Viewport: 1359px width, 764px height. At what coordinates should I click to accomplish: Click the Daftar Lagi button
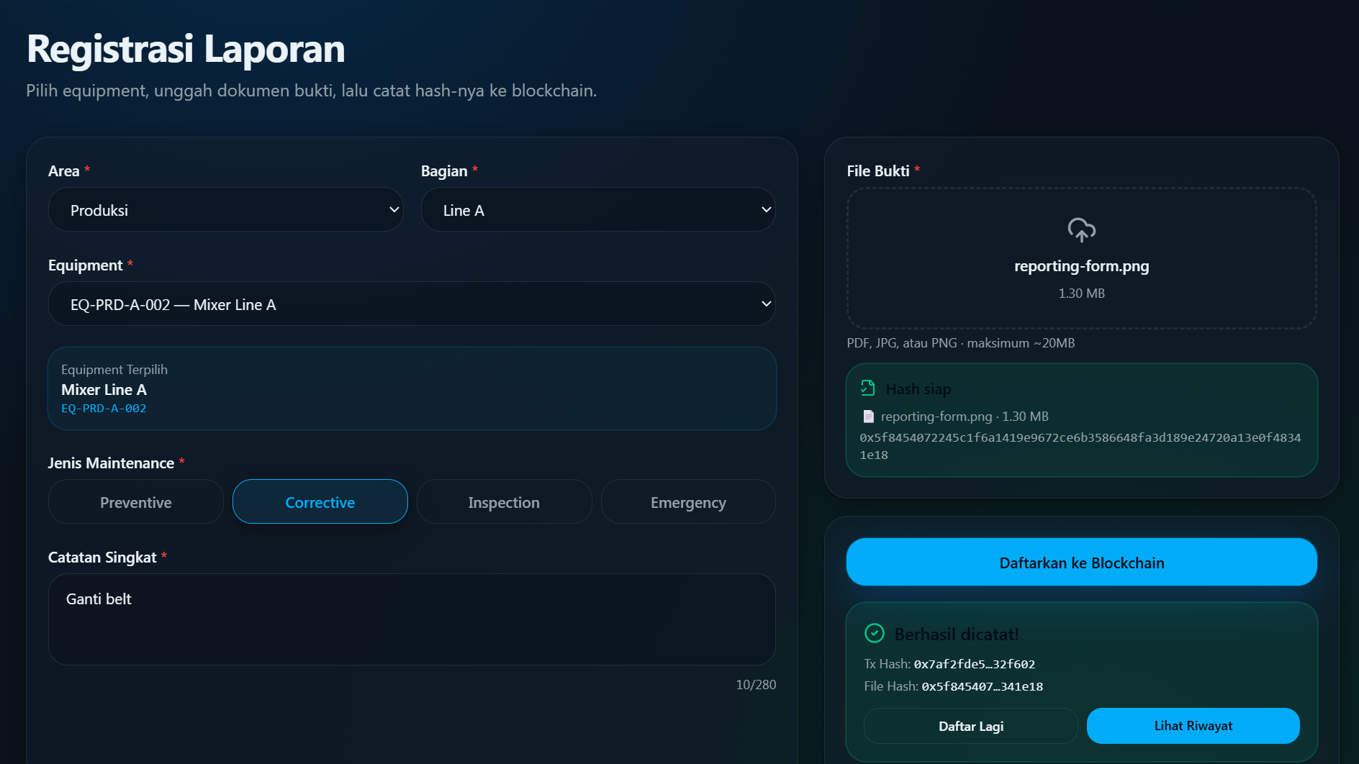pos(971,727)
